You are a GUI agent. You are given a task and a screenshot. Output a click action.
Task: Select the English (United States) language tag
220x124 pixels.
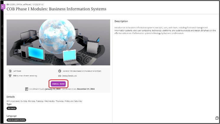[x=16, y=120]
